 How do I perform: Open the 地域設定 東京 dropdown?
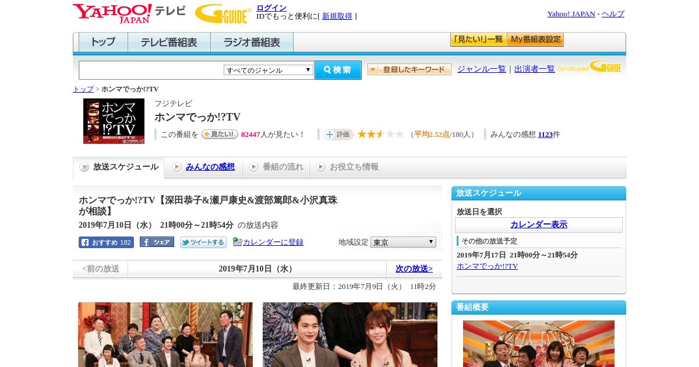[x=403, y=242]
